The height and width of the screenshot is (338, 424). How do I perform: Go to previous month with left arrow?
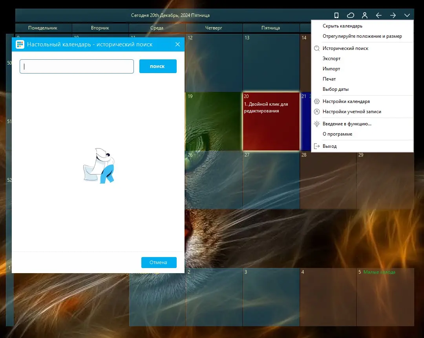[x=378, y=15]
